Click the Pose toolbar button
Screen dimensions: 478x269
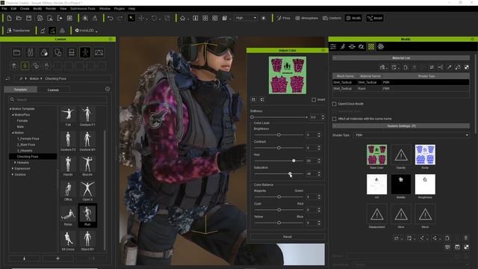(x=284, y=18)
